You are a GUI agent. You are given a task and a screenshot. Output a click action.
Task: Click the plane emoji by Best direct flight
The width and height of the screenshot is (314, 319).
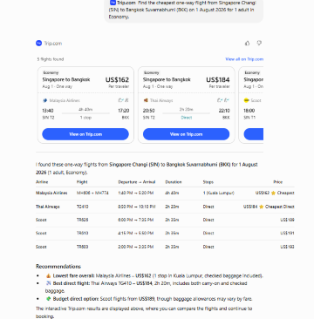click(48, 283)
